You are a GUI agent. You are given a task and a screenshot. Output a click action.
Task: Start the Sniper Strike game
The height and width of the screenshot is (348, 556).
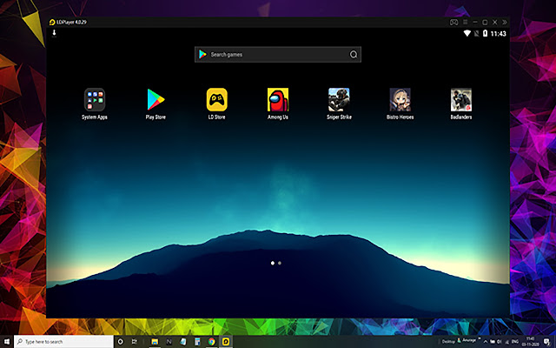pyautogui.click(x=339, y=100)
